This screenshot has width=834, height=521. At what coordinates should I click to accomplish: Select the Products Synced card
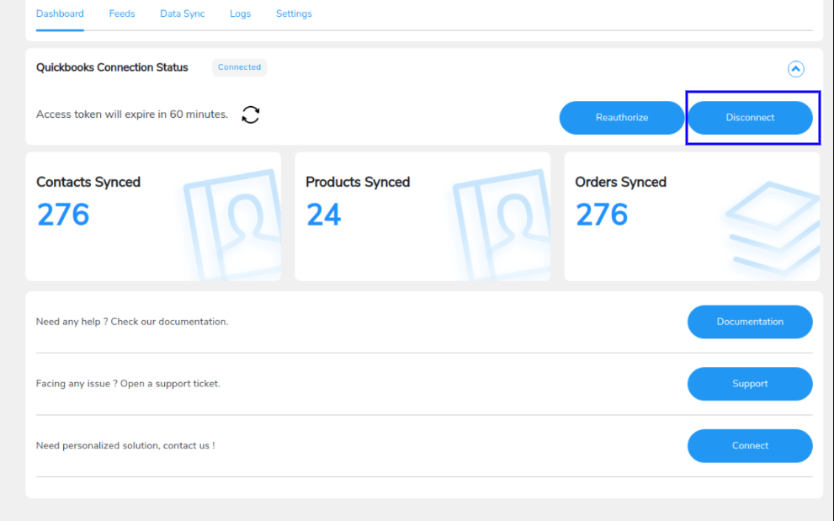point(422,216)
